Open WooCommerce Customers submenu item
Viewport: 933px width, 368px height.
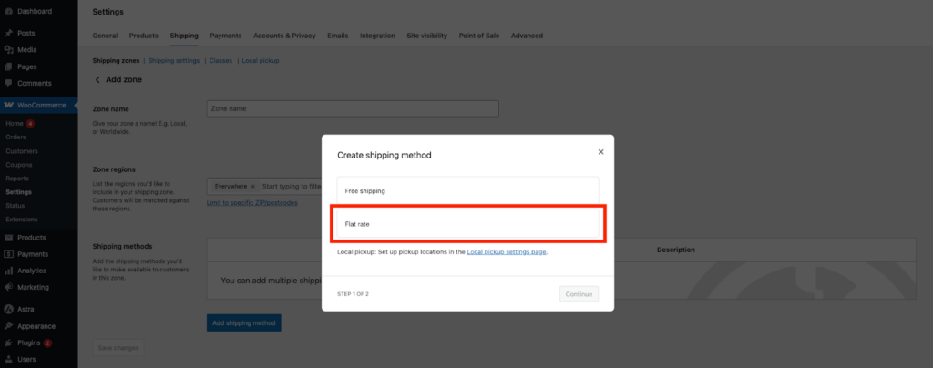click(22, 151)
